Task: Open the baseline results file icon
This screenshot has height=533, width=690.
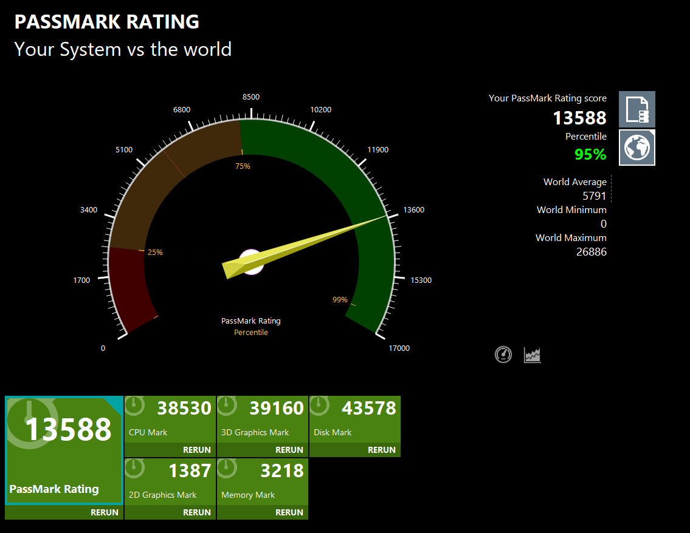Action: [x=637, y=109]
